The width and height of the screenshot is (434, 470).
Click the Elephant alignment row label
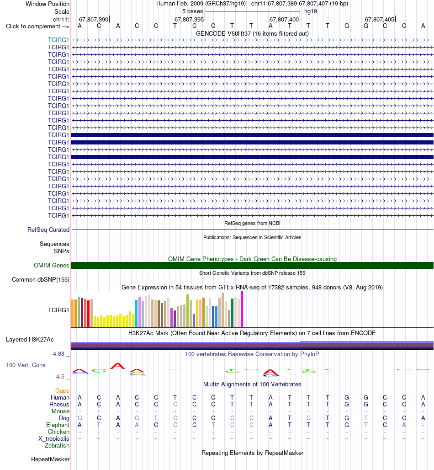(58, 425)
